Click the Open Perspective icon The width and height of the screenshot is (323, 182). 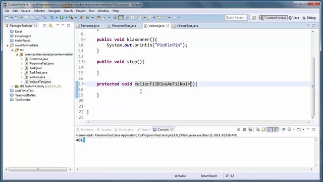coord(254,18)
